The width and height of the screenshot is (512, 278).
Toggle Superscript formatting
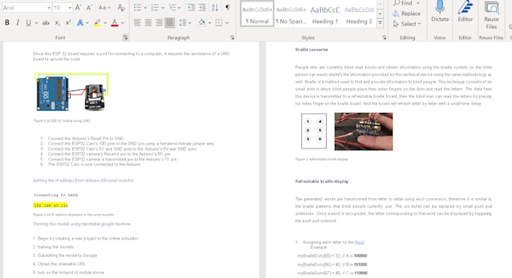68,23
